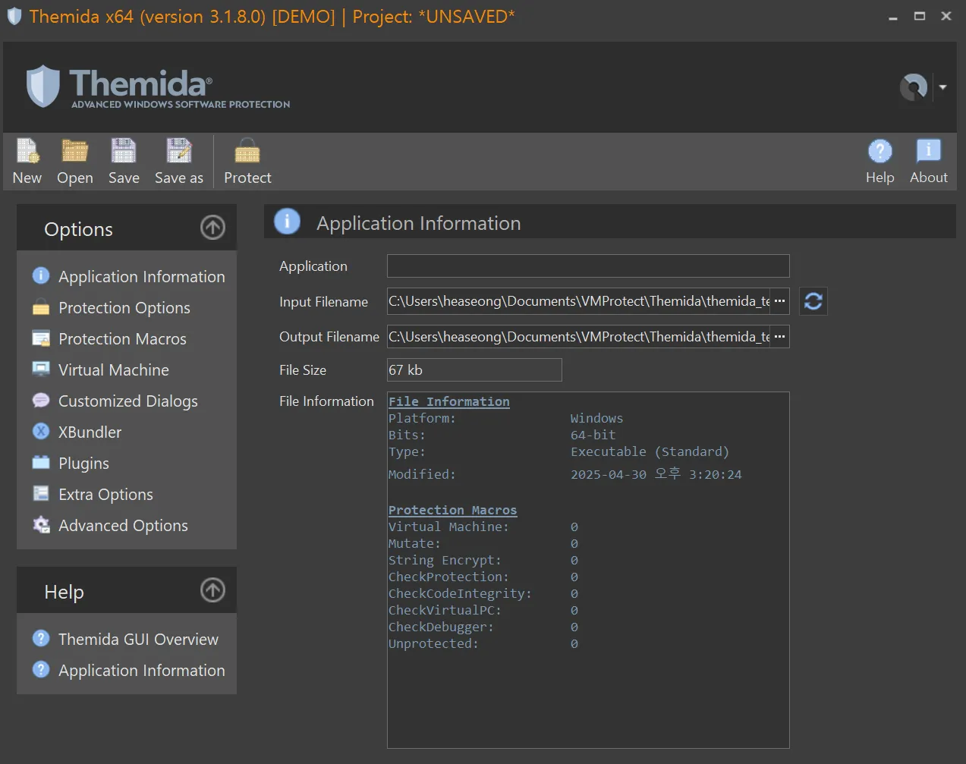The width and height of the screenshot is (966, 764).
Task: Click the theme appearance icon
Action: point(914,87)
